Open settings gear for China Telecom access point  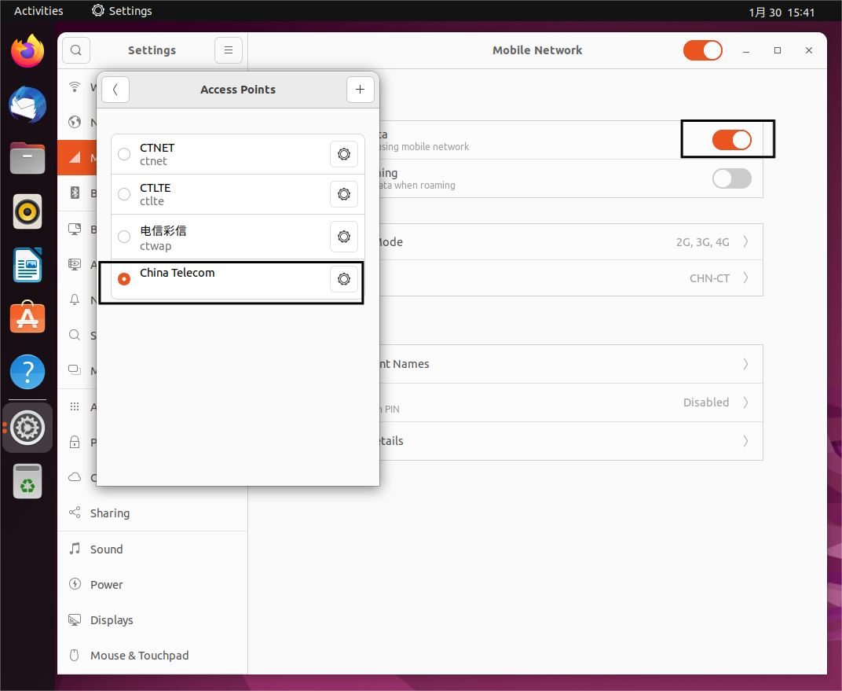pyautogui.click(x=344, y=279)
